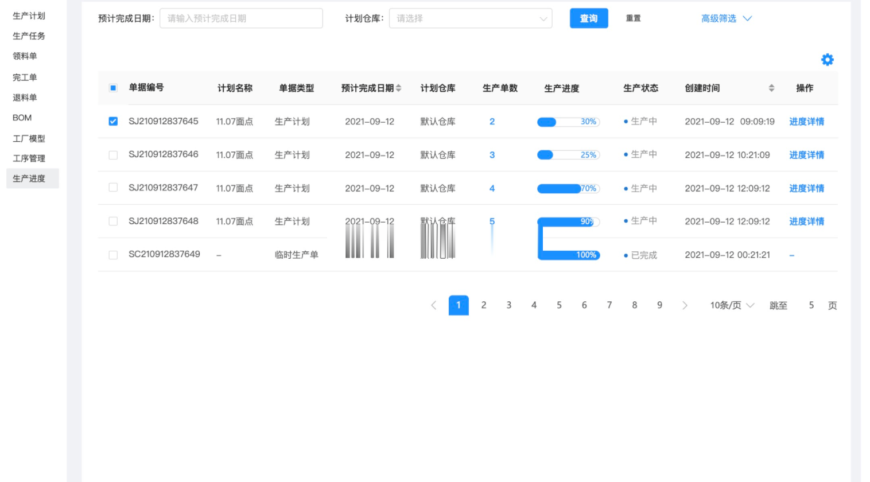Open 进度详情 for SJ210912837646

[806, 155]
